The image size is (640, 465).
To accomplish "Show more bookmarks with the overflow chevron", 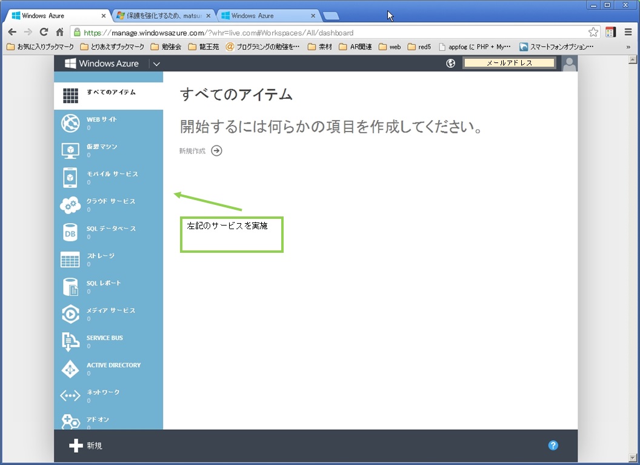I will click(x=628, y=47).
